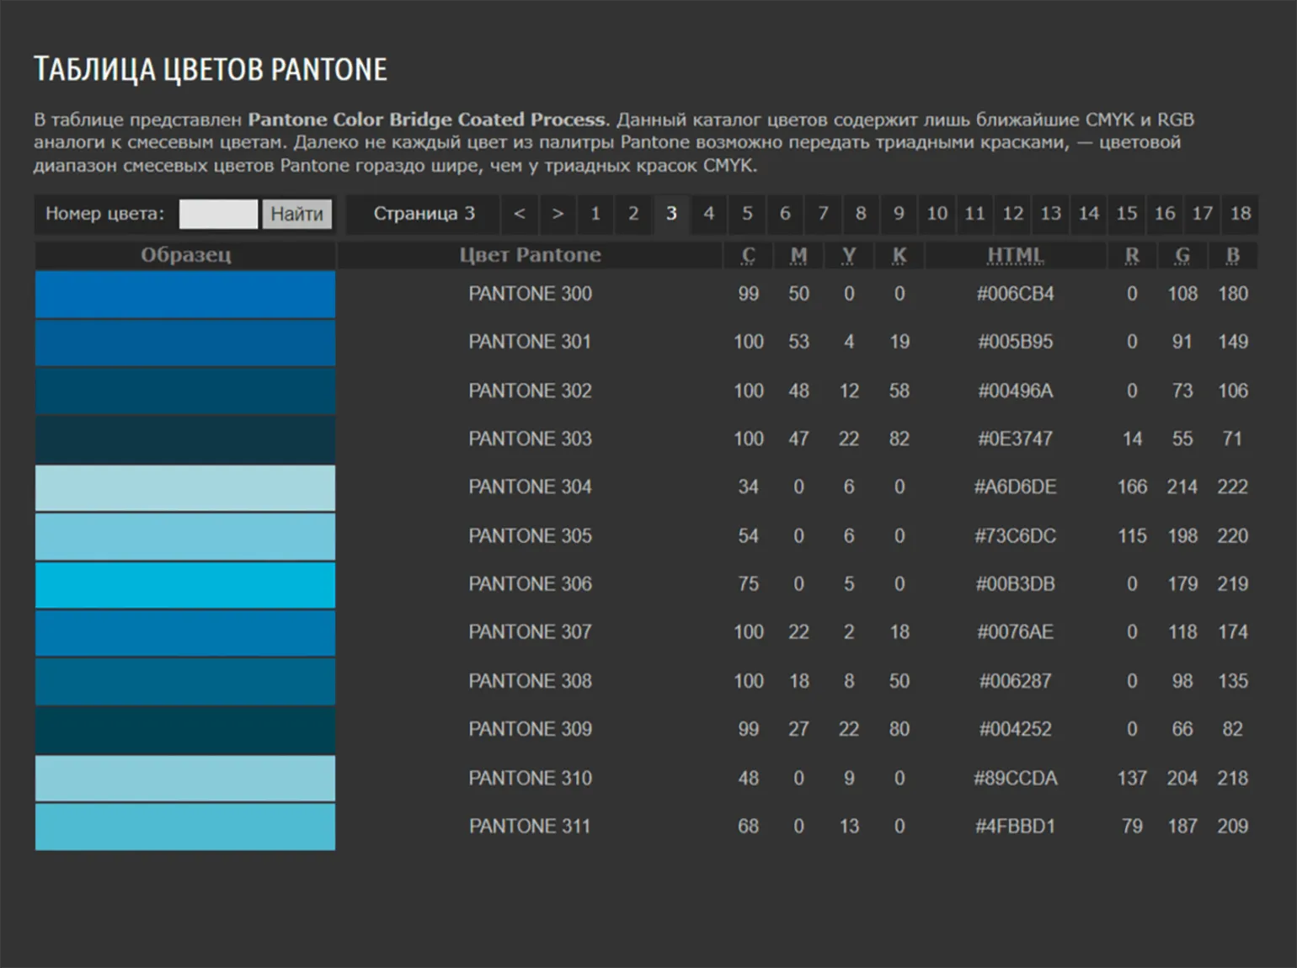1297x968 pixels.
Task: Pick the PANTONE 306 cyan swatch
Action: pos(185,584)
